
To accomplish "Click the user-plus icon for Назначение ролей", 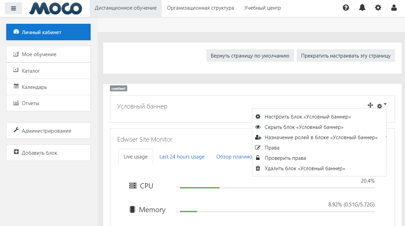I will pyautogui.click(x=258, y=137).
